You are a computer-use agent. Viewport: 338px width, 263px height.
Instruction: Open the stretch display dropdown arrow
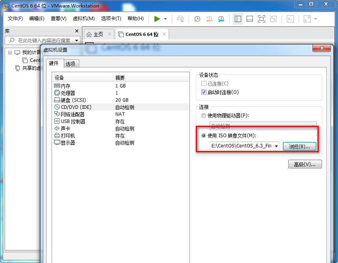click(x=316, y=19)
